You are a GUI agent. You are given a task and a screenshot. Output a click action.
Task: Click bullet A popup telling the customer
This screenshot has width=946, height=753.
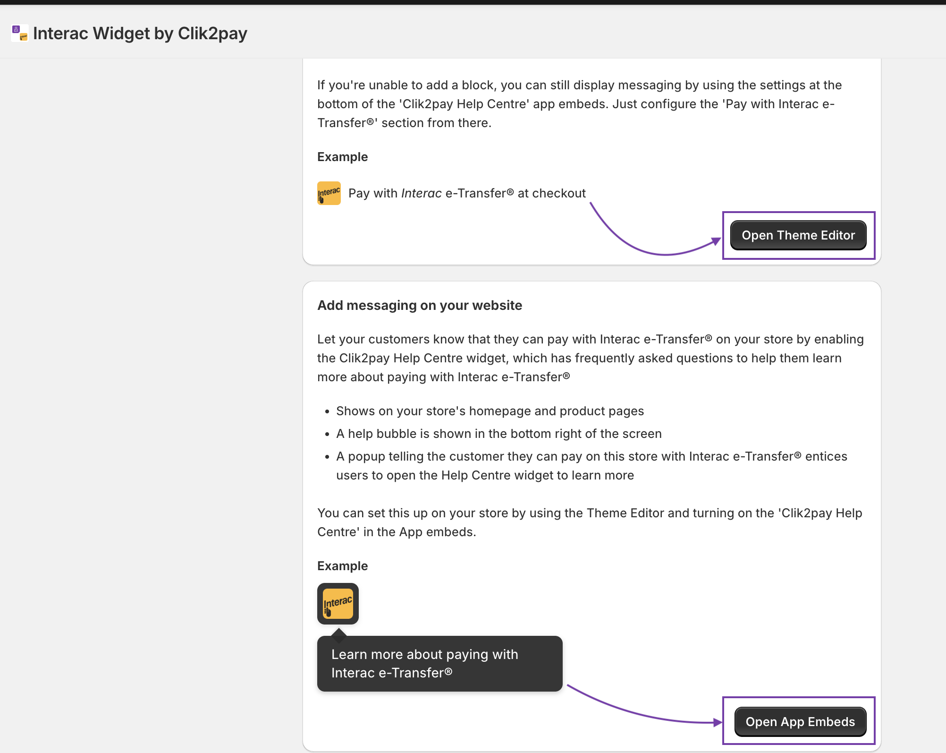(x=591, y=466)
